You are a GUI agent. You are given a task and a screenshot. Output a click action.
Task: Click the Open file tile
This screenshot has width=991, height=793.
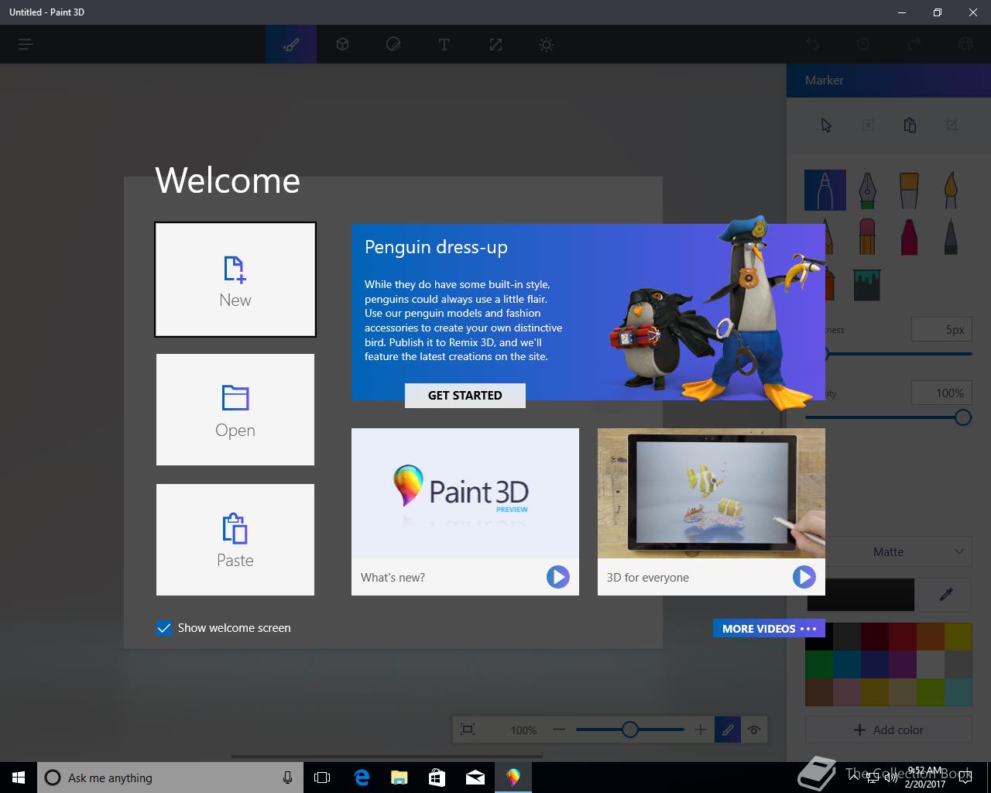click(235, 410)
